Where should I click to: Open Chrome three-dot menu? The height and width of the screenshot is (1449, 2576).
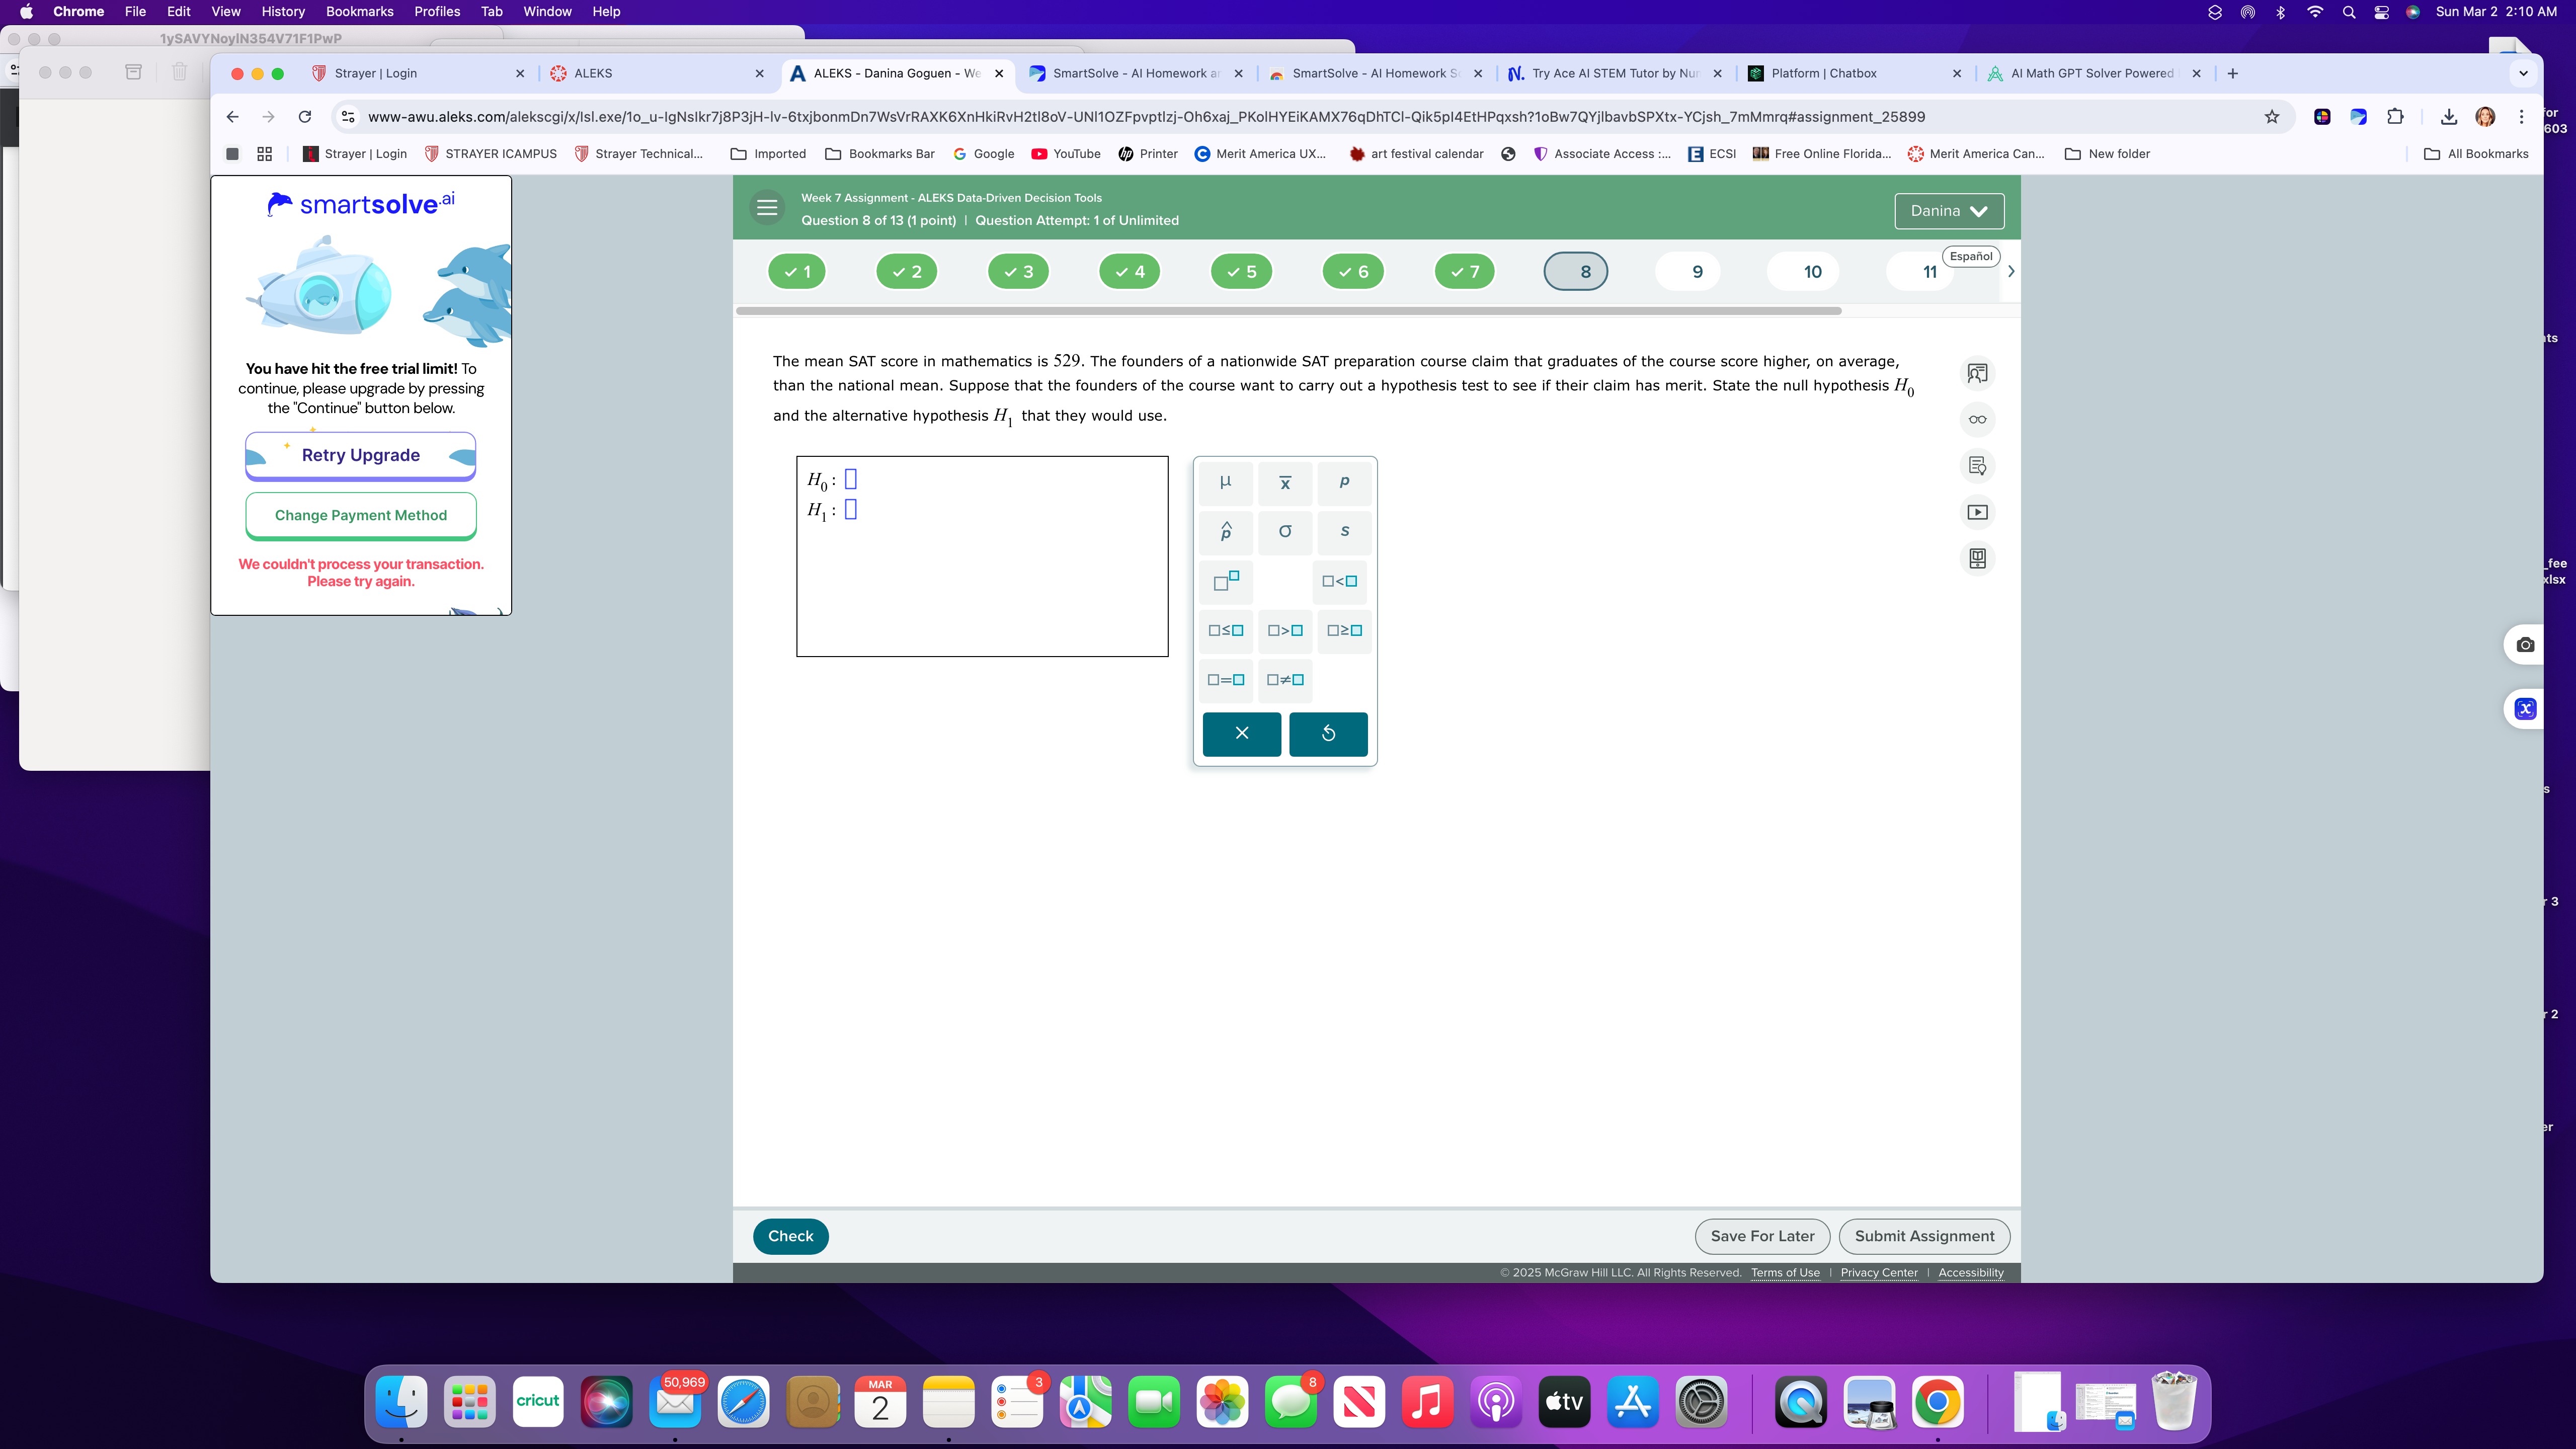point(2522,117)
